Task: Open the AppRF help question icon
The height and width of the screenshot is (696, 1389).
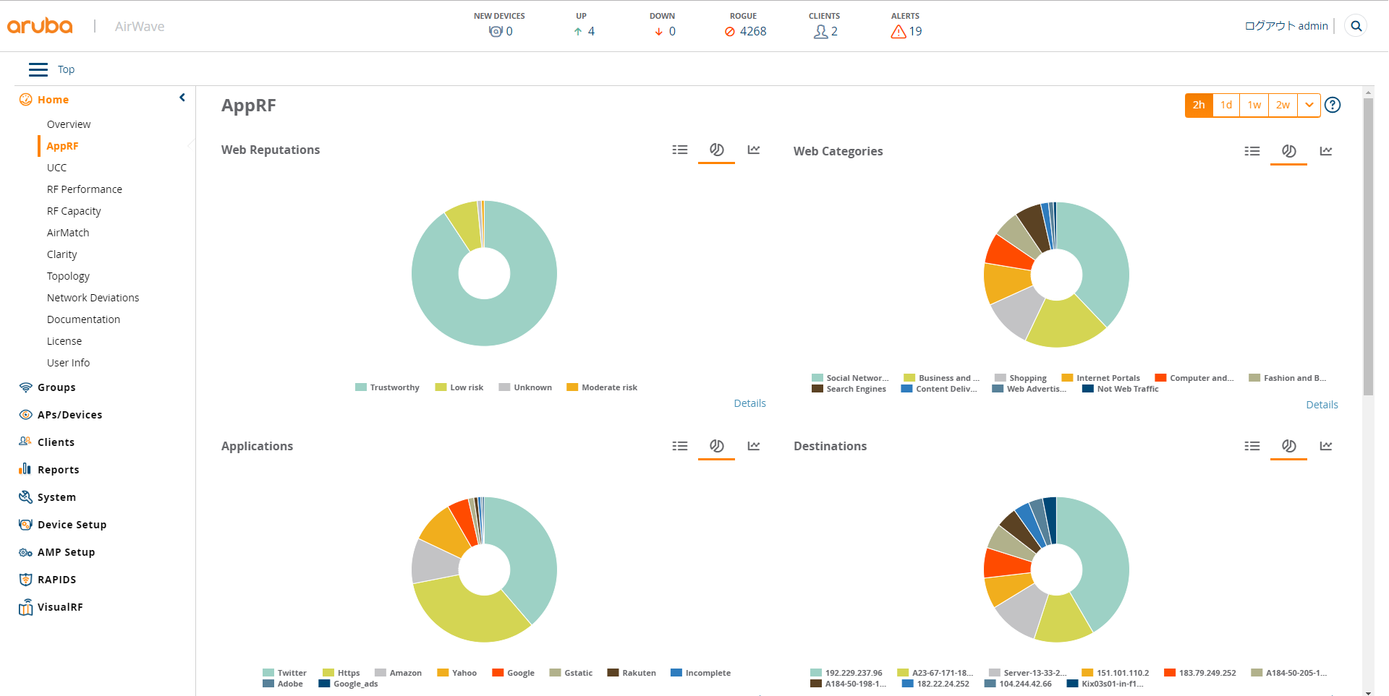Action: [x=1333, y=105]
